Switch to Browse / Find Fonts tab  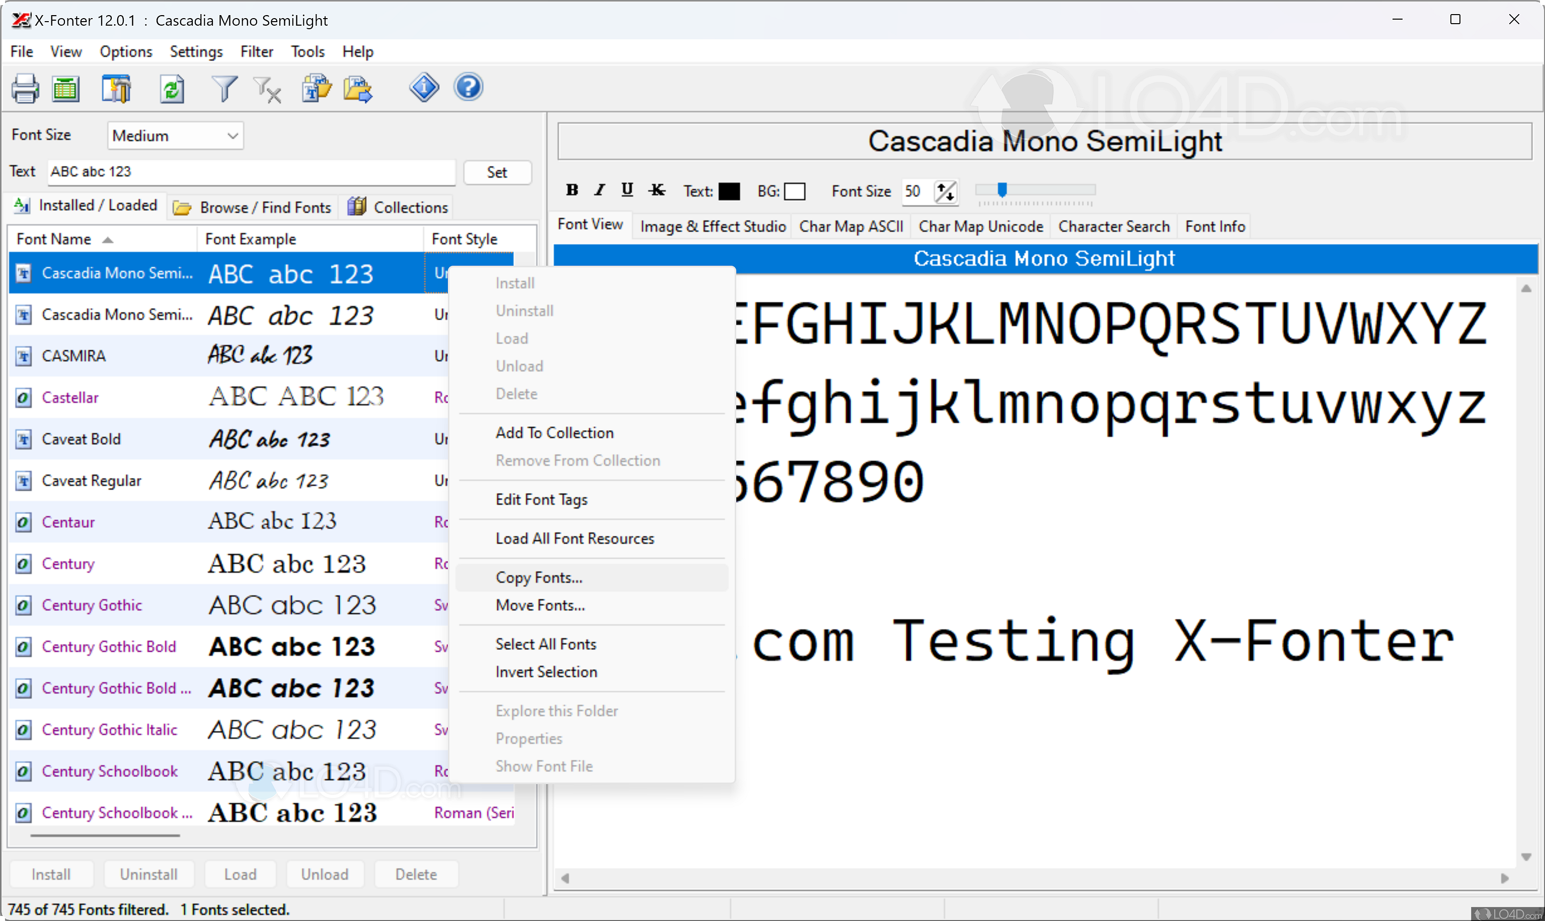click(x=253, y=207)
